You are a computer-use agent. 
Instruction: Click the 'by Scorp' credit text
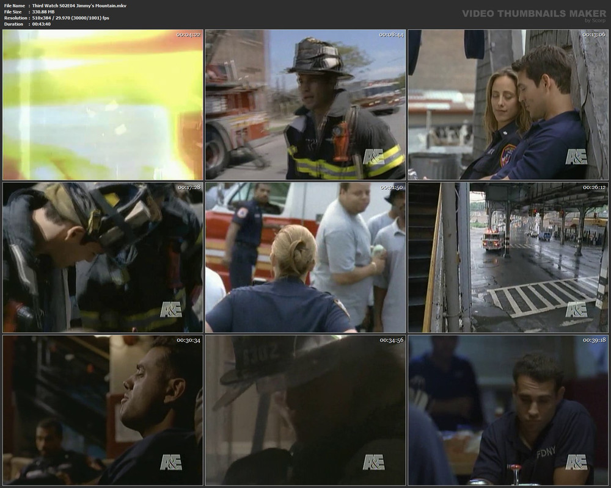[595, 21]
